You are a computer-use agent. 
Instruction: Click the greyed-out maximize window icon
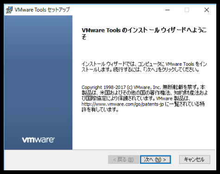pos(187,10)
